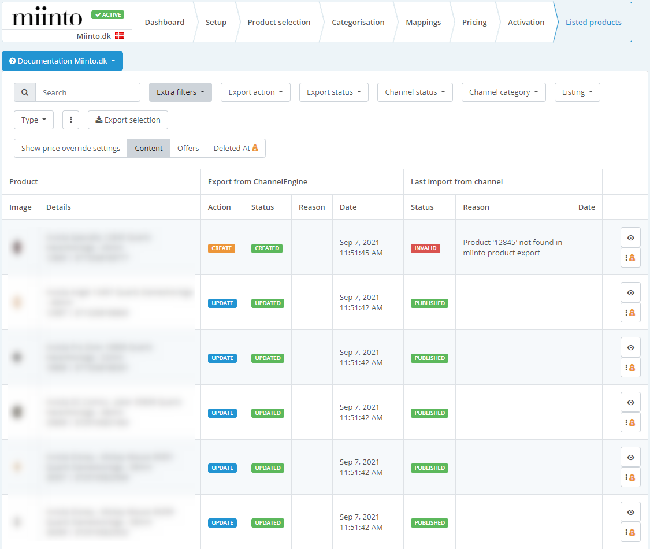This screenshot has width=650, height=549.
Task: Expand the Type dropdown
Action: (x=34, y=120)
